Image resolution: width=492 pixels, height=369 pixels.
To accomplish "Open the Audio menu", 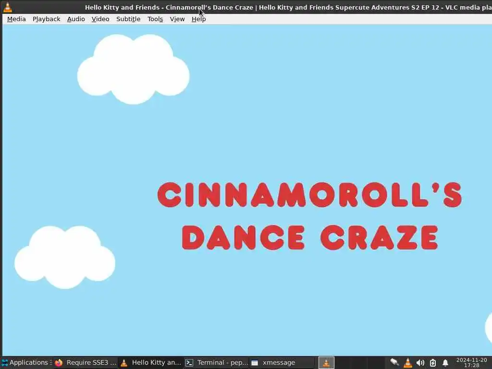I will tap(76, 19).
